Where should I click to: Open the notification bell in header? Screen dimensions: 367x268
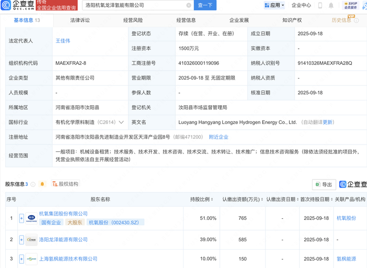[x=331, y=5]
